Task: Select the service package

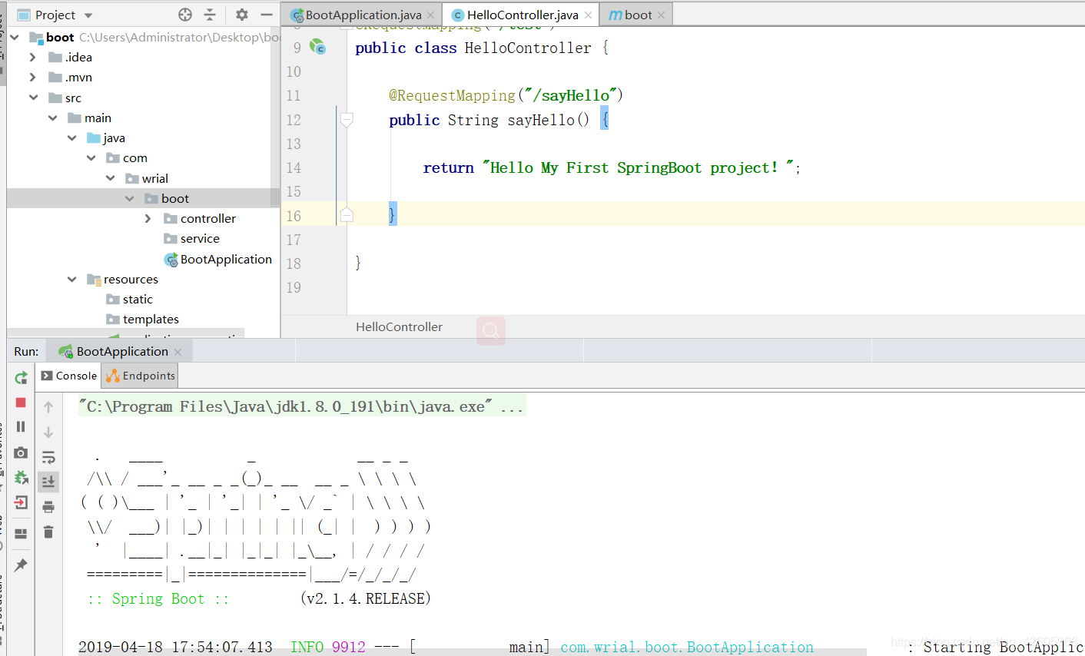Action: click(x=191, y=238)
